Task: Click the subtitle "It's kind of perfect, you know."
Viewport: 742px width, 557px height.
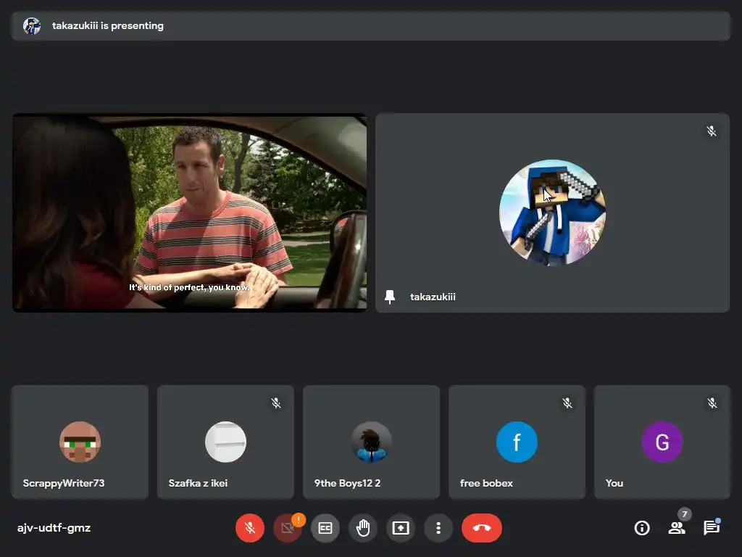Action: [x=189, y=287]
